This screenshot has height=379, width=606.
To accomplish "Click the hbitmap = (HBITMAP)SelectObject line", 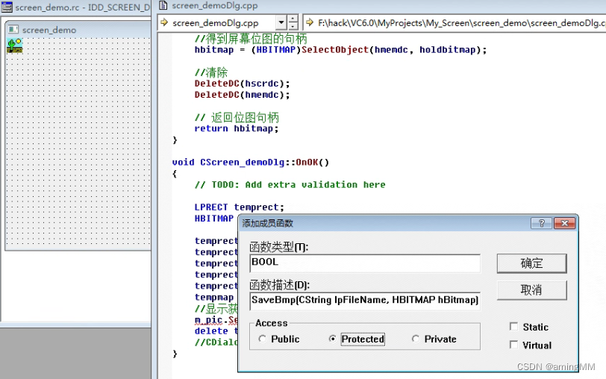I will 340,50.
